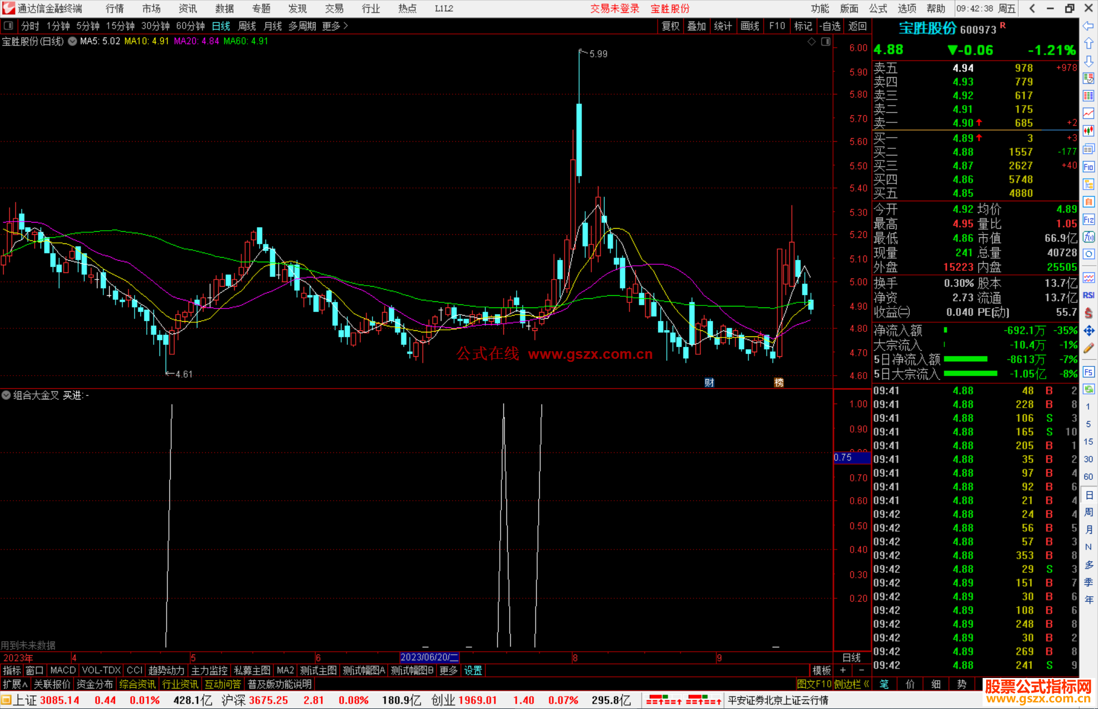
Task: Toggle the layout square left of 分时
Action: pos(8,26)
